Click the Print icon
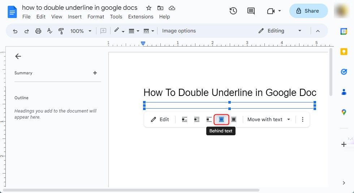Screen dimensions: 354x193 click(x=38, y=31)
